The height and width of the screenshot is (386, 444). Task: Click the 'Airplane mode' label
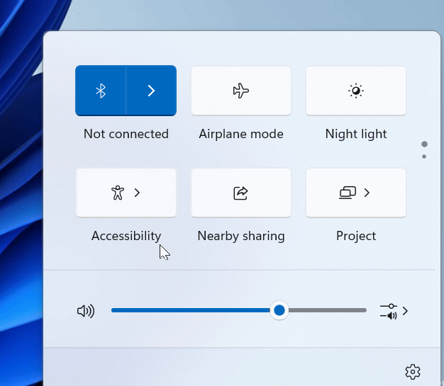(x=241, y=134)
